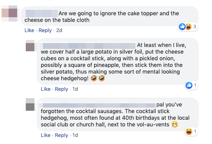Like the cocktail sausages reply
The width and height of the screenshot is (212, 144).
[46, 135]
